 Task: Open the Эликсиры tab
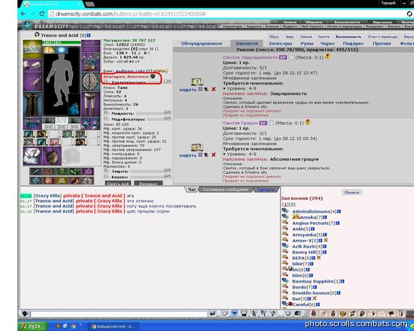(x=280, y=43)
